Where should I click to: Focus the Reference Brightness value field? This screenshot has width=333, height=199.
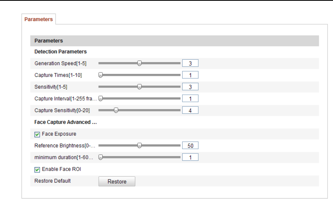coord(190,146)
